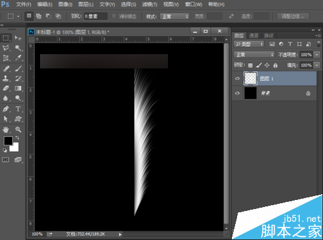Filter layers by adjustment layers
The image size is (323, 240).
click(x=281, y=44)
